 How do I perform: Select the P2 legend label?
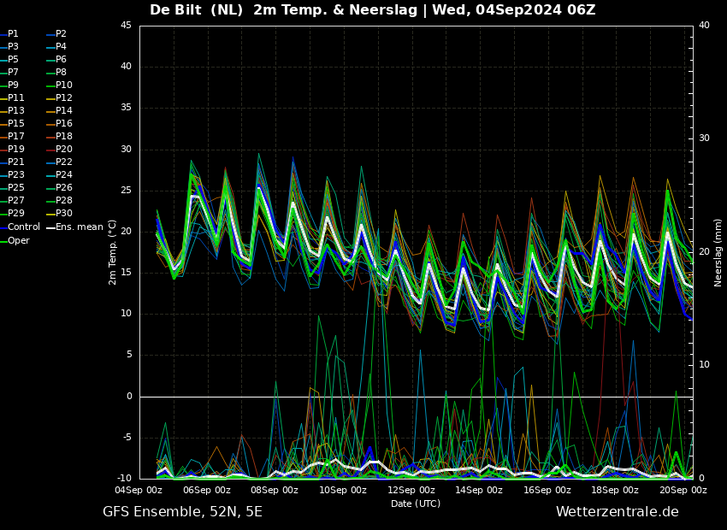pos(61,34)
